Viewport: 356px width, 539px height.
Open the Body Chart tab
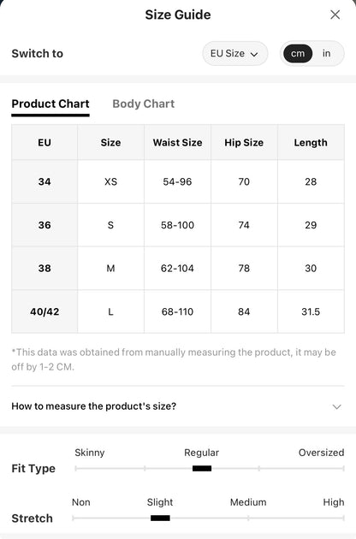tap(144, 104)
